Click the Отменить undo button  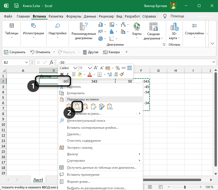click(x=41, y=52)
